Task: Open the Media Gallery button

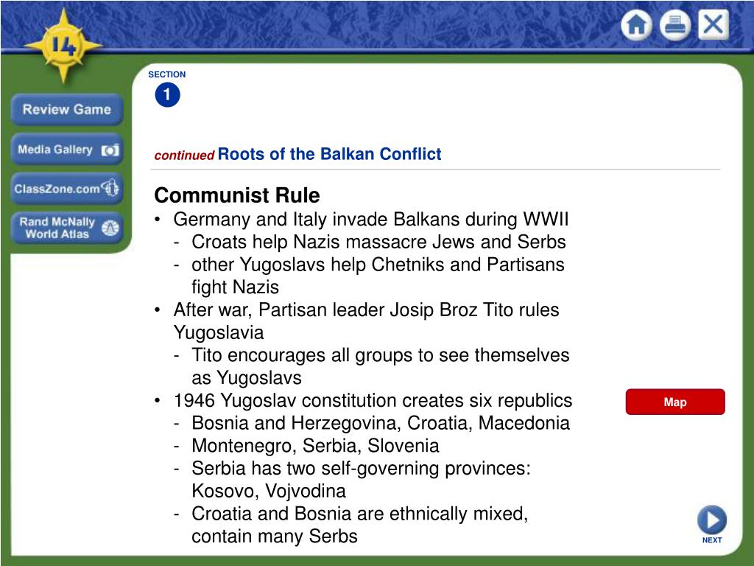Action: [67, 150]
